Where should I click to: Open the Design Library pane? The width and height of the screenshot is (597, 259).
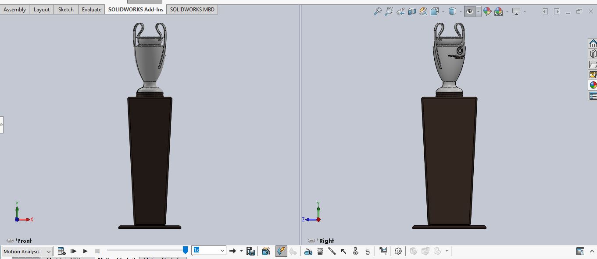tap(593, 54)
